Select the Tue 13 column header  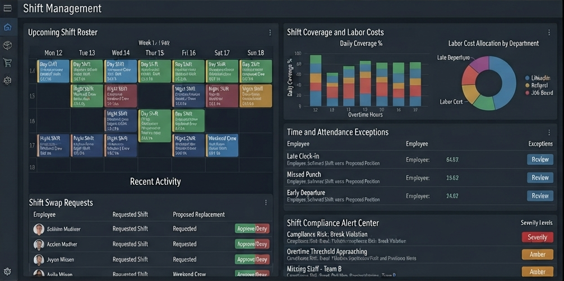pos(87,53)
